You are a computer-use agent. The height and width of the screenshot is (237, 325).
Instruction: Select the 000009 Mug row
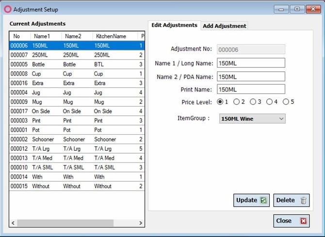click(77, 102)
